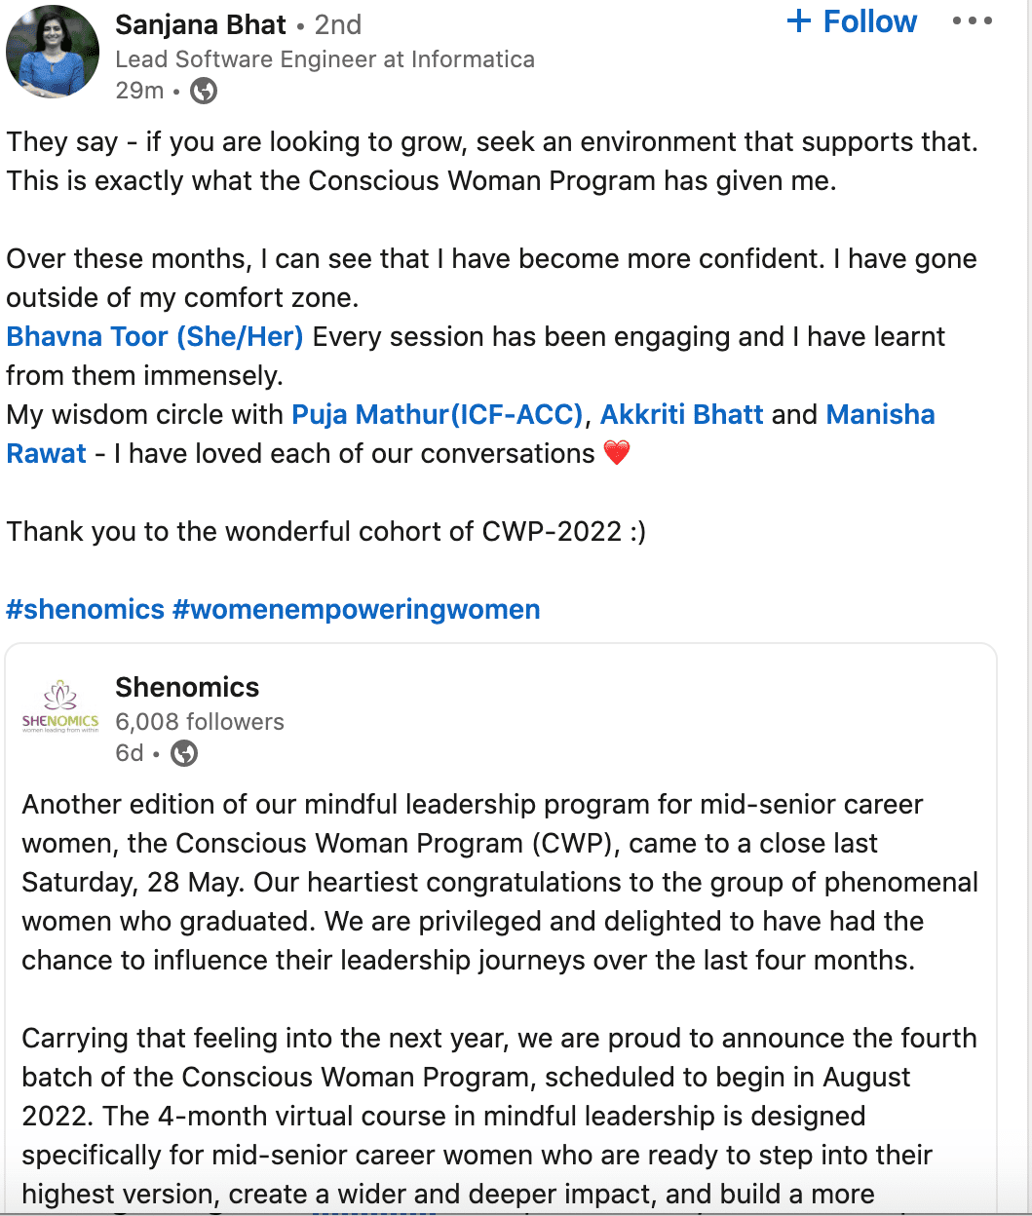Open the three-dot post options menu
Image resolution: width=1032 pixels, height=1216 pixels.
coord(972,21)
